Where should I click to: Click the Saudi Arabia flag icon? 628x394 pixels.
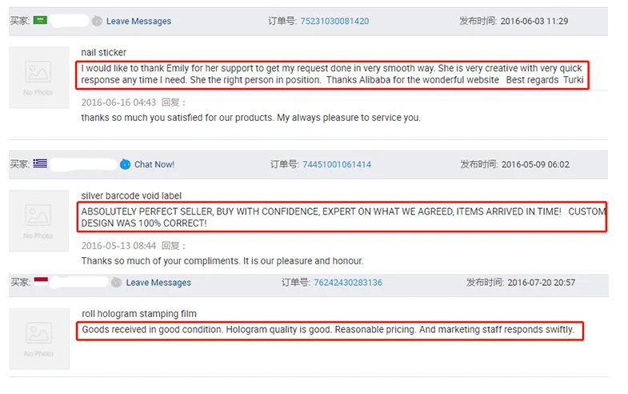pyautogui.click(x=39, y=20)
